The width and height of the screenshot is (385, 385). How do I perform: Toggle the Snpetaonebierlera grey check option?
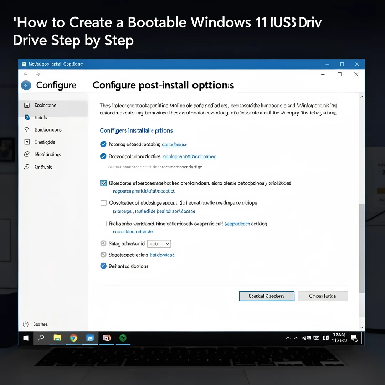click(103, 255)
